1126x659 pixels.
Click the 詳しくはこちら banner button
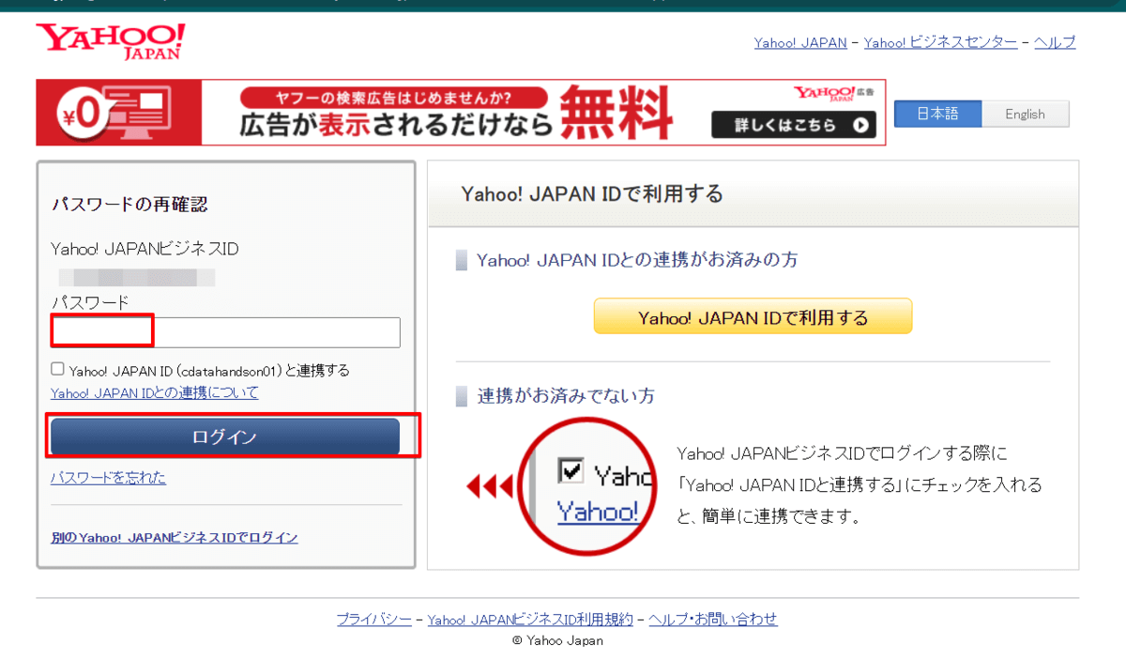(x=793, y=125)
